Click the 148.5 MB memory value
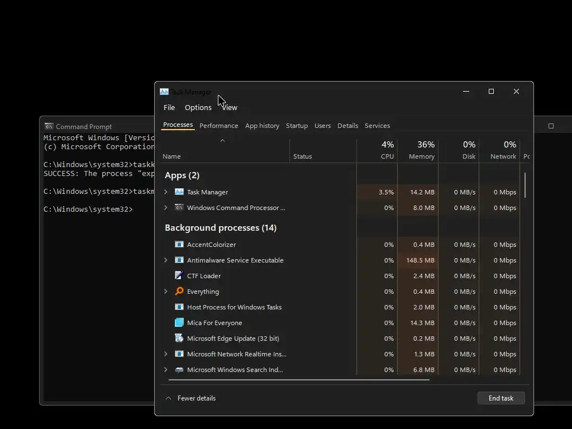The image size is (572, 429). pos(420,260)
